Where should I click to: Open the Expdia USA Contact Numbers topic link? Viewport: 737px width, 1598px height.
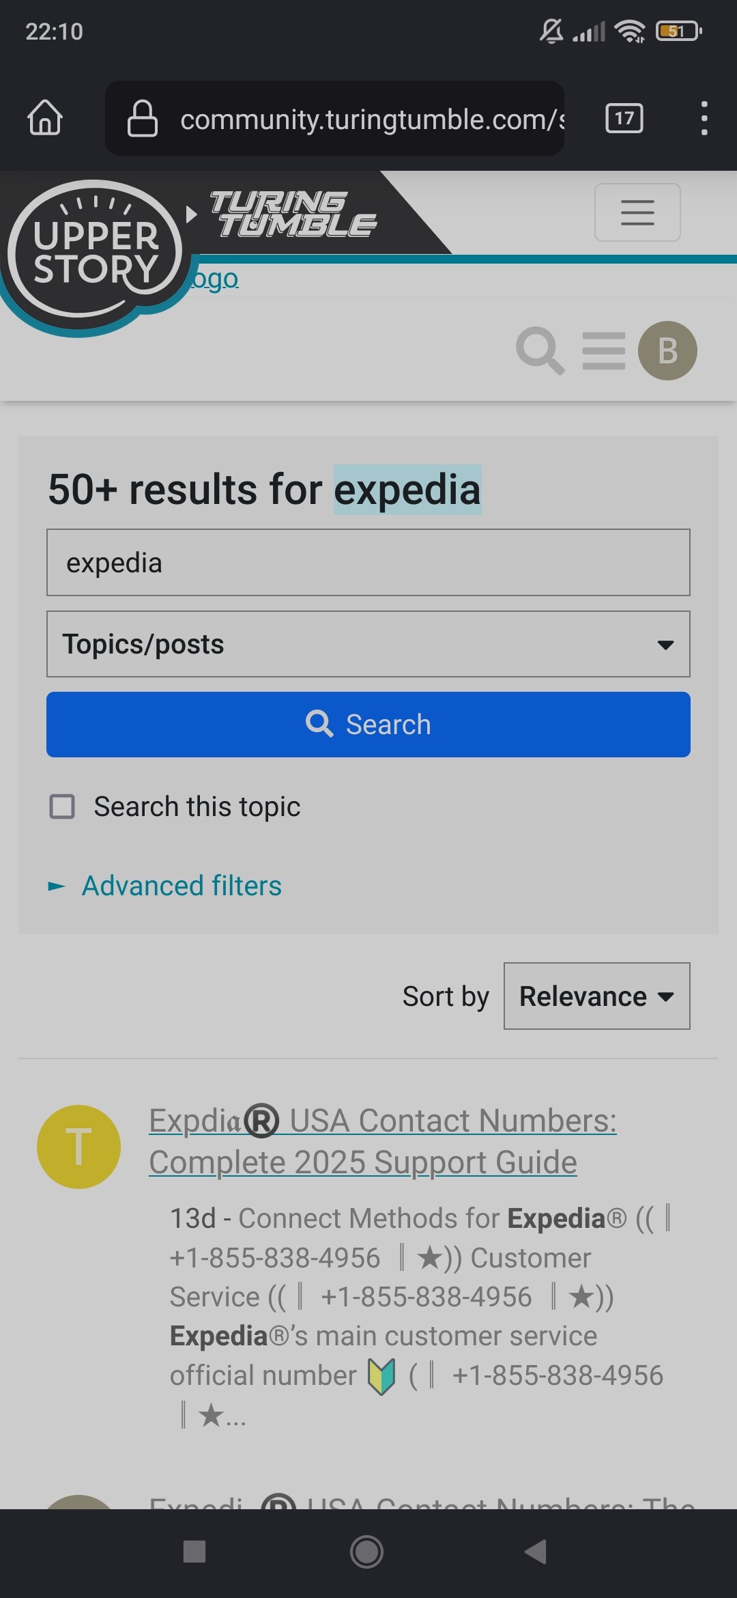[x=382, y=1141]
